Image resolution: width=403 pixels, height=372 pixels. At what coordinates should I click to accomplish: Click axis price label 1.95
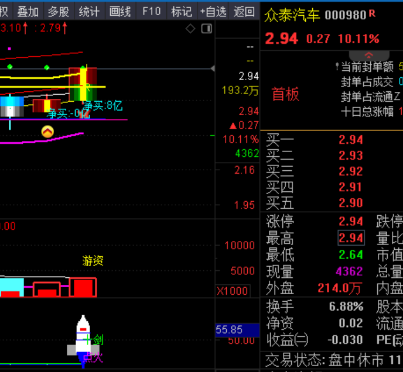[x=244, y=205]
